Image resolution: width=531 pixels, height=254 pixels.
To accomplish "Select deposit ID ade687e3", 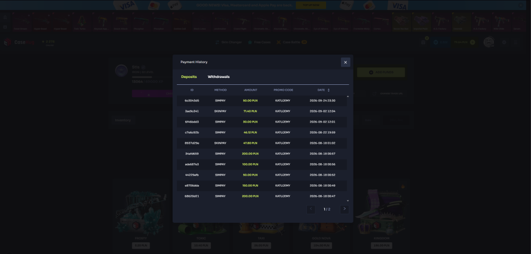I will (x=192, y=164).
